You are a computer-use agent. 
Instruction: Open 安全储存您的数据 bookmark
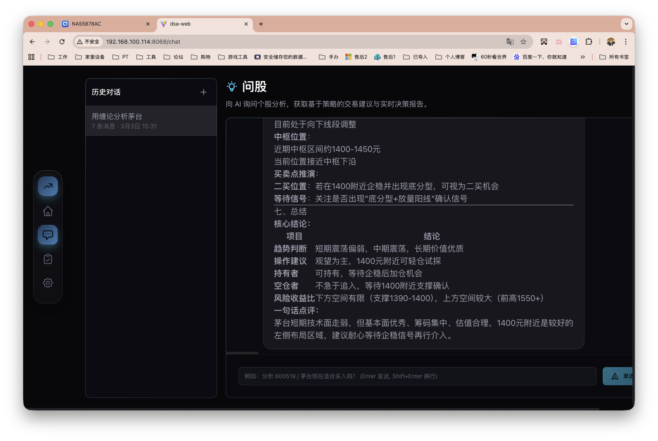(281, 57)
